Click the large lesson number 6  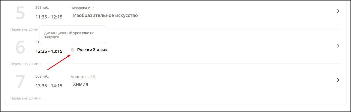20,47
